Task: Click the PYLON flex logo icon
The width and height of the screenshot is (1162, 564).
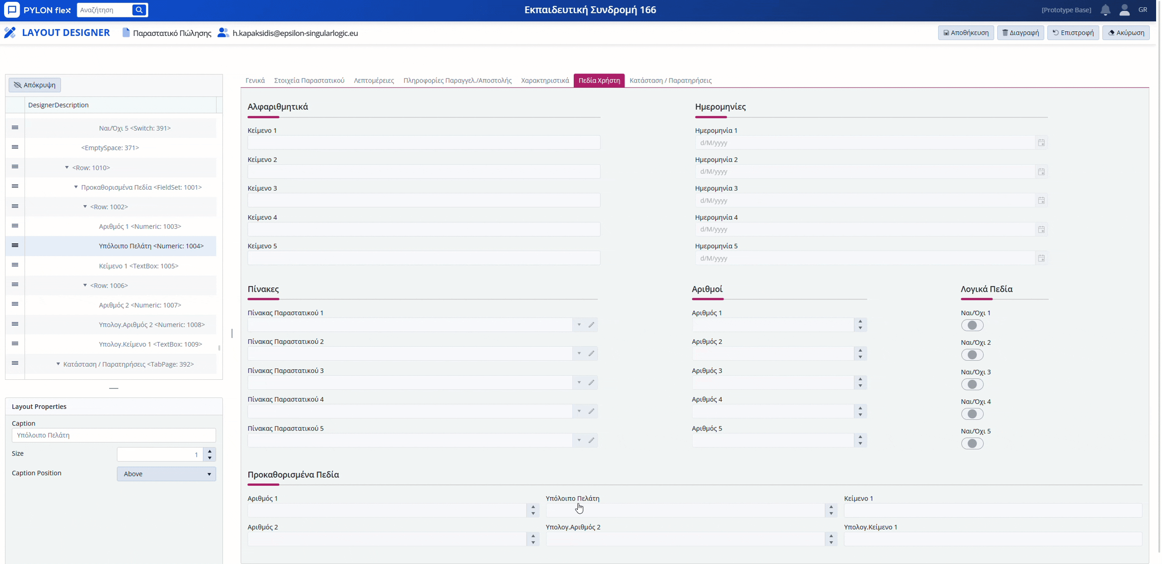Action: (12, 10)
